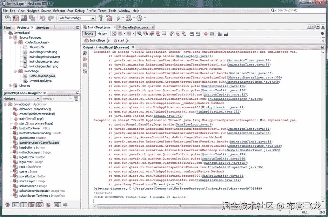Screen dimensions: 328x217
Task: Click the Redo toolbar icon
Action: [x=51, y=18]
